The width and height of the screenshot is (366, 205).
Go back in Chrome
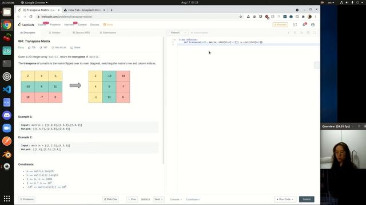click(19, 17)
